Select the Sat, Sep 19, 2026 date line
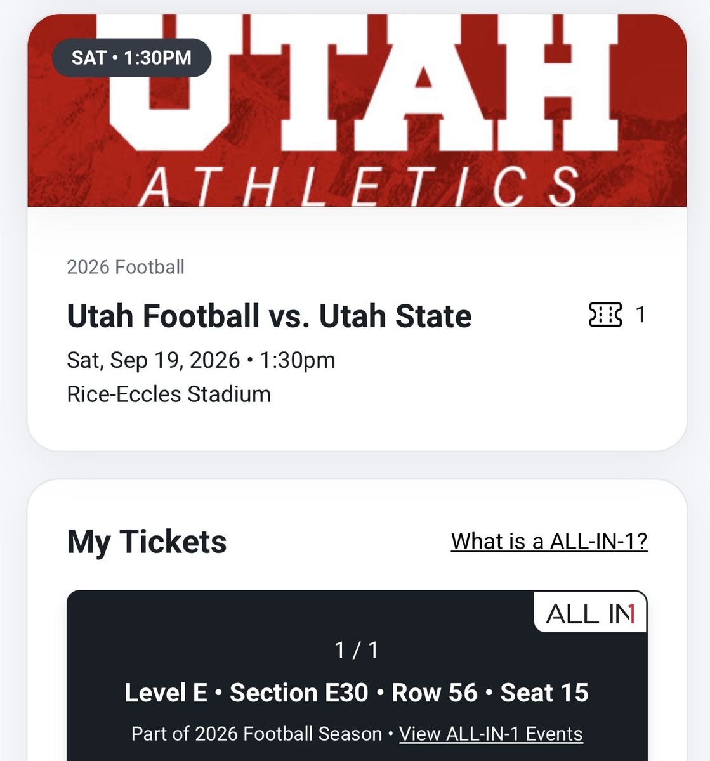Screen dimensions: 710x761 pos(201,360)
